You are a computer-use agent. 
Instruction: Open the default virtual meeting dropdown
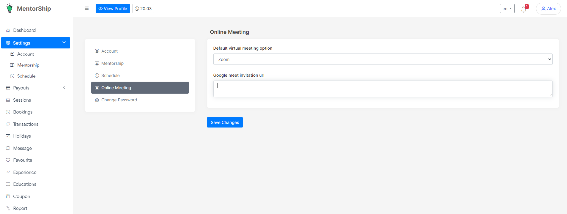click(x=383, y=59)
